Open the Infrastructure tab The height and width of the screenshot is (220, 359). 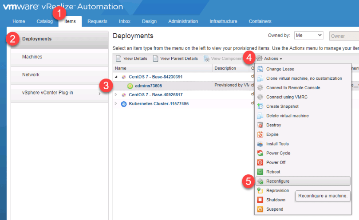(223, 21)
